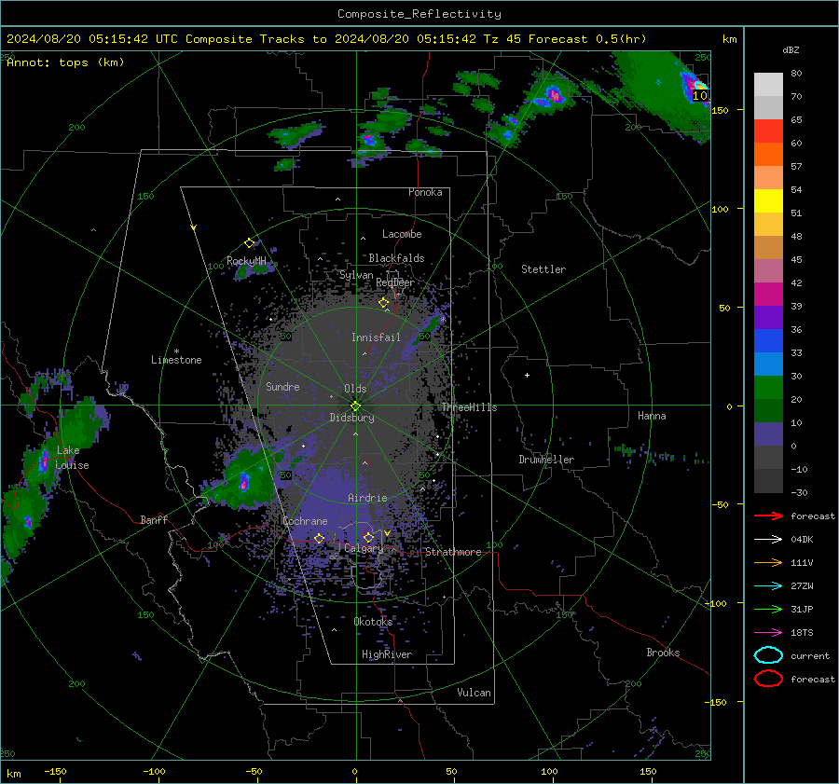
Task: Click the Blackfalds city label
Action: 396,258
